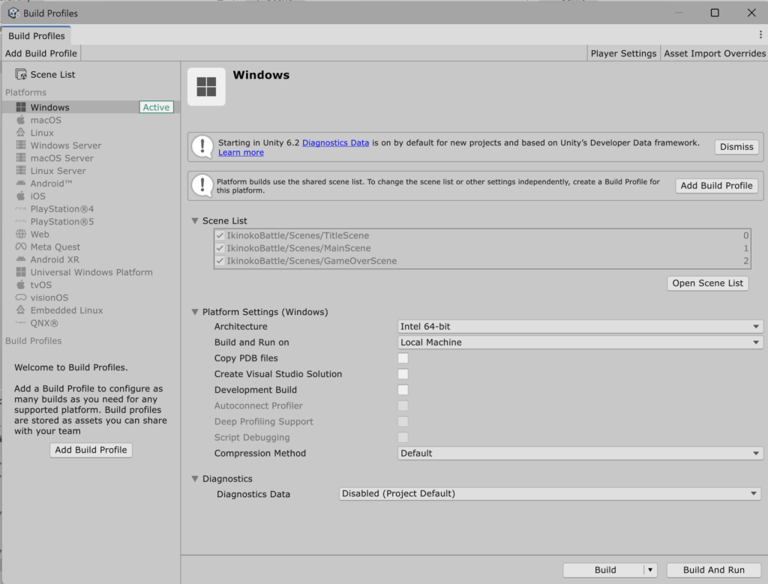Click the Universal Windows Platform icon
768x584 pixels.
point(20,272)
